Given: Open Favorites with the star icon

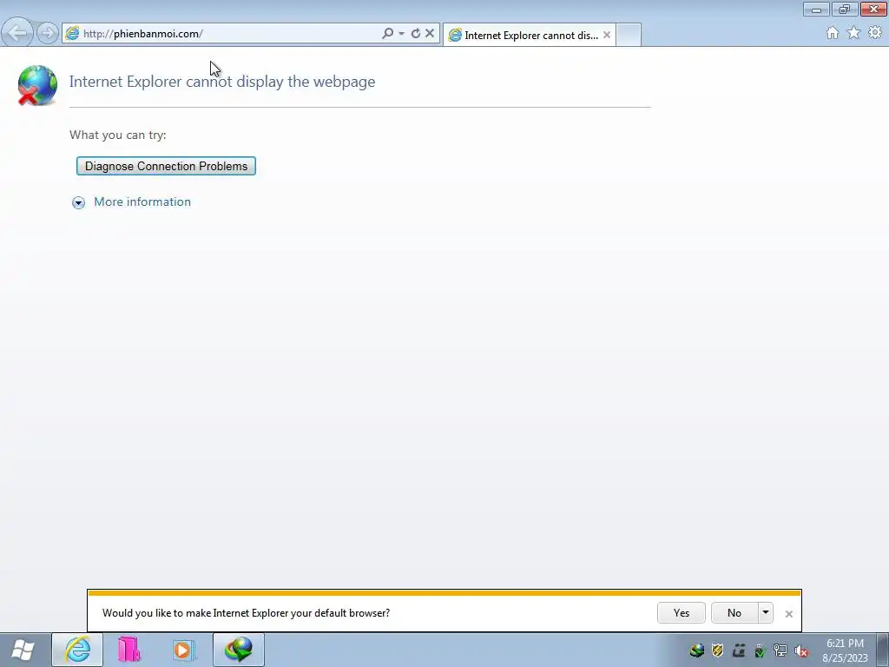Looking at the screenshot, I should pos(853,33).
